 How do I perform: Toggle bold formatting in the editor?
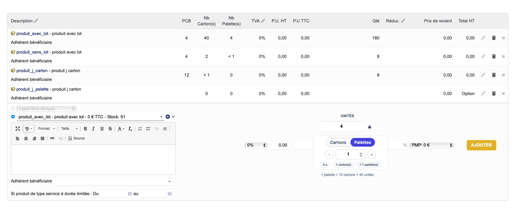pos(85,129)
